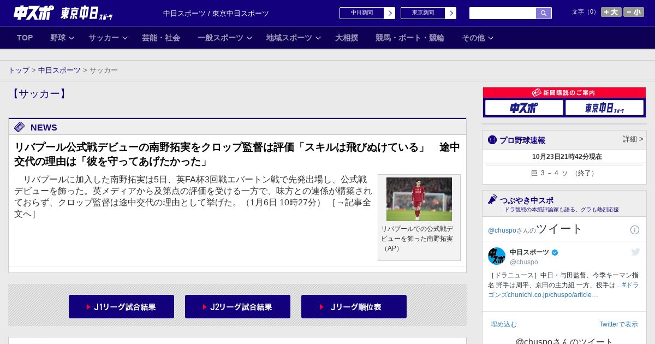Open プロ野球速報 詳細 link
The height and width of the screenshot is (344, 655).
point(633,139)
